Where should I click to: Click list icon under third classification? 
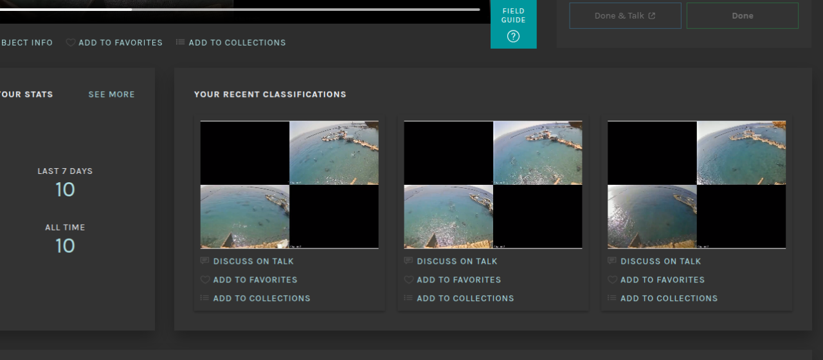(612, 298)
